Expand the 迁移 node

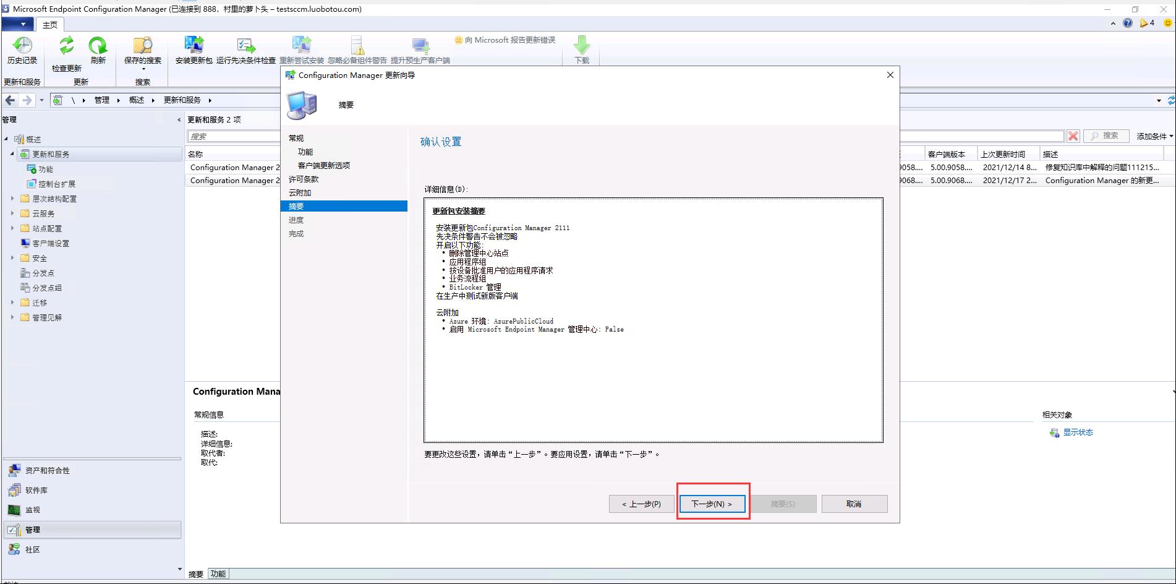[12, 303]
